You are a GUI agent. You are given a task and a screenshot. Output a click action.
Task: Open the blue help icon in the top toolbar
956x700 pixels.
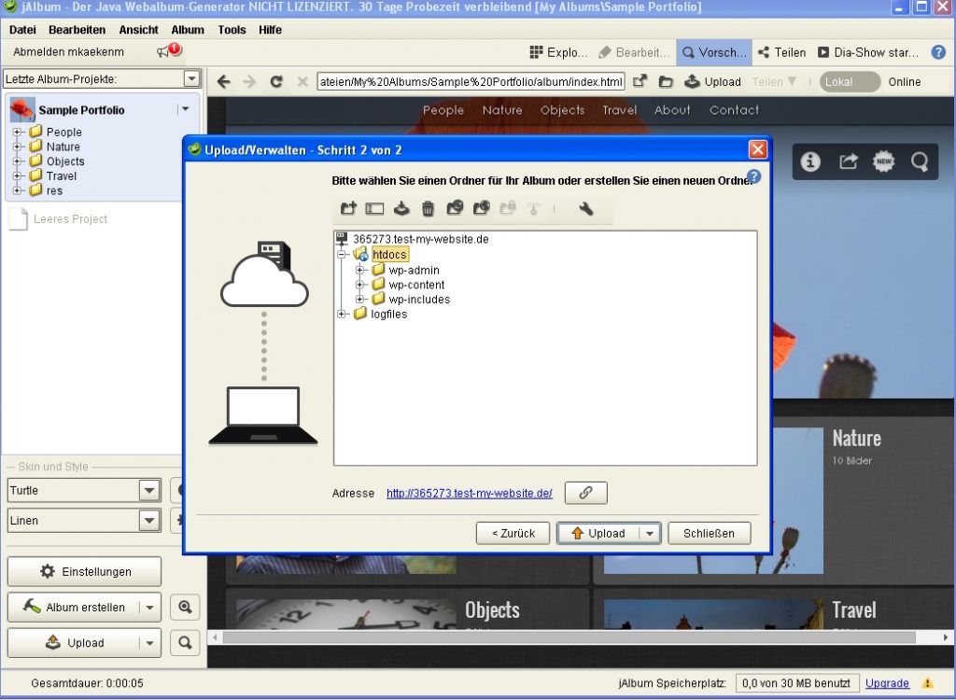click(x=938, y=52)
